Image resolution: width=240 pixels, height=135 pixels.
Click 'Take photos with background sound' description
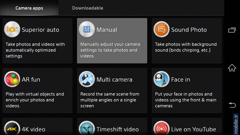[x=186, y=47]
